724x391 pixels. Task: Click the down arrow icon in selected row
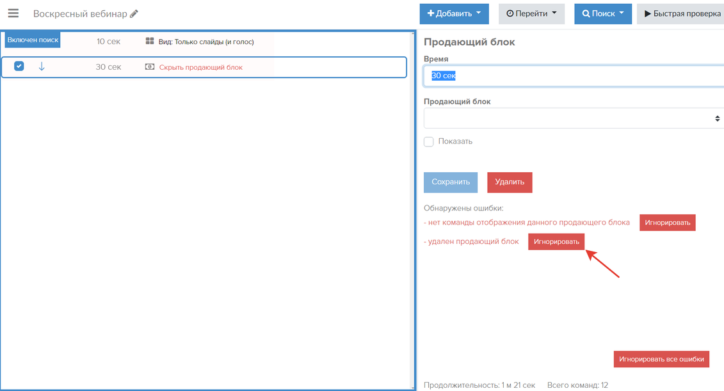(x=42, y=67)
